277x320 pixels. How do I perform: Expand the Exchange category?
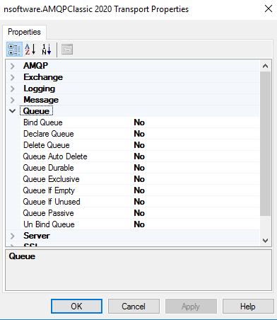13,77
